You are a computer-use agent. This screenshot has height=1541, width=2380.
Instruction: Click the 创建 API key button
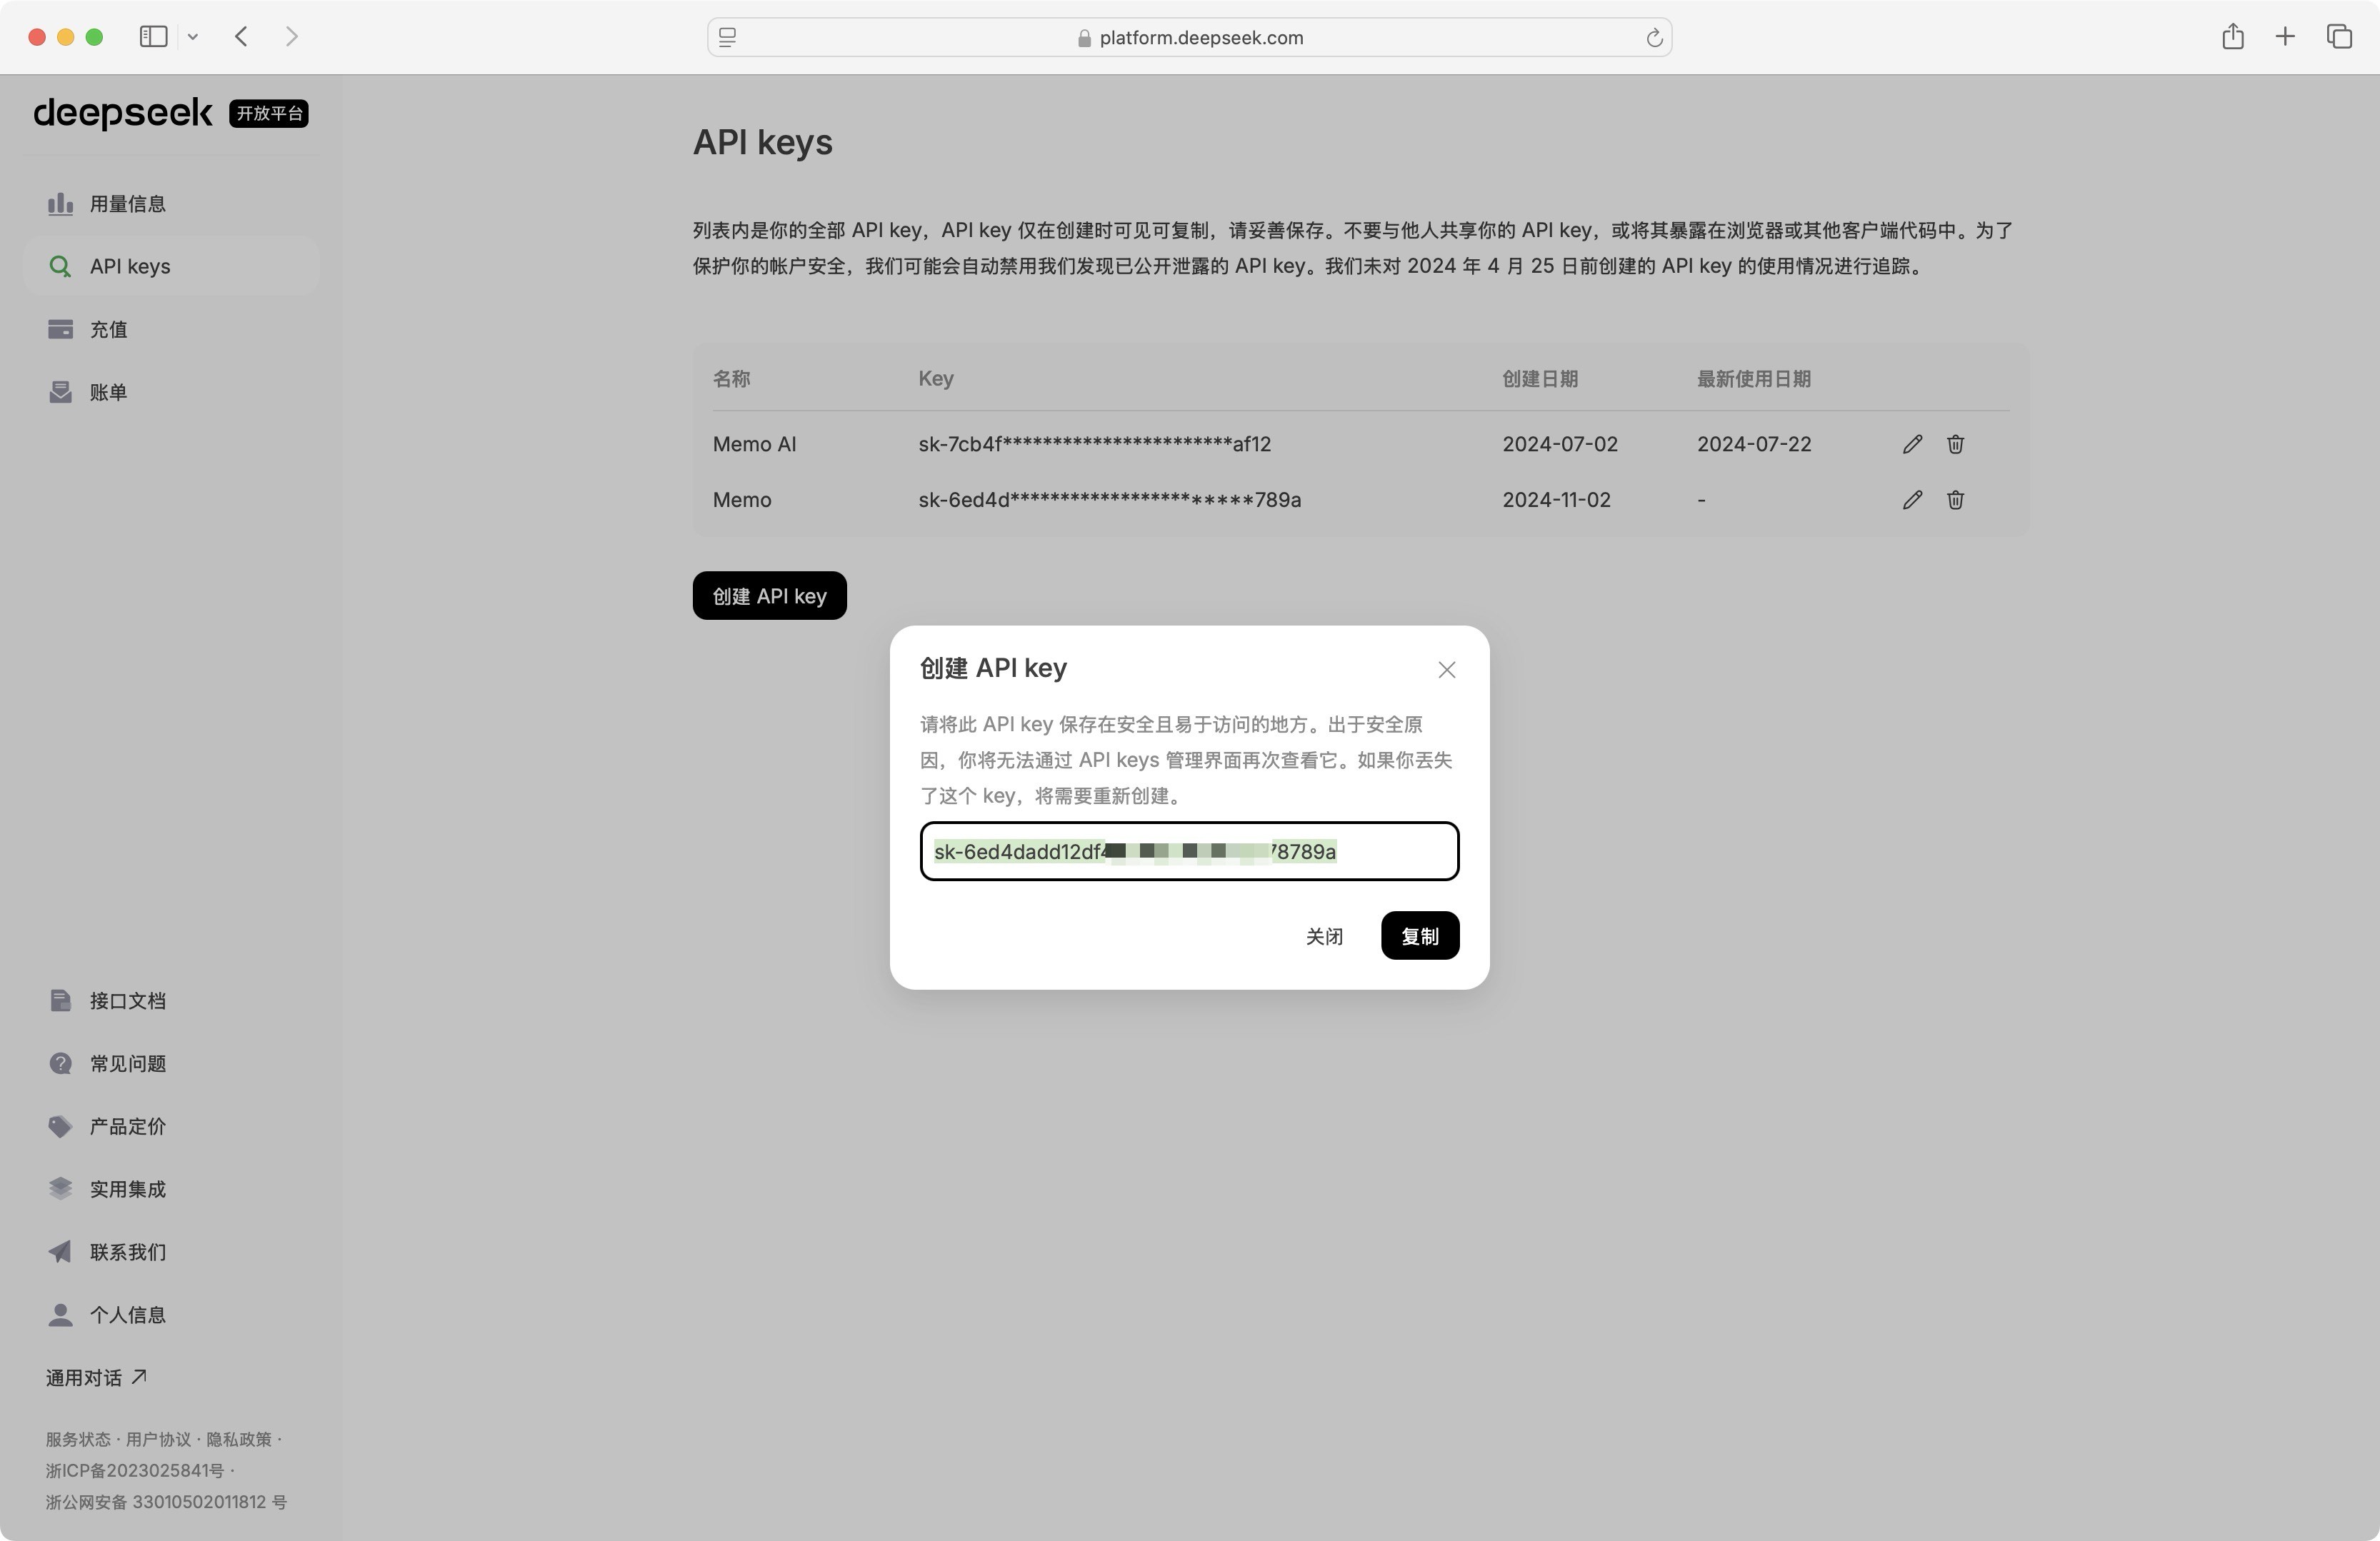point(769,596)
